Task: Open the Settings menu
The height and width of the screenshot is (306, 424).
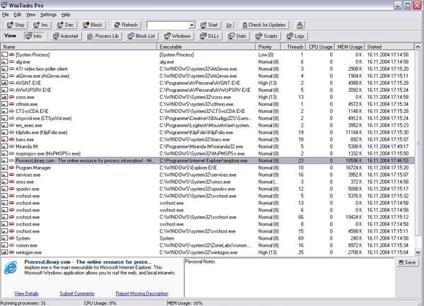Action: (48, 14)
